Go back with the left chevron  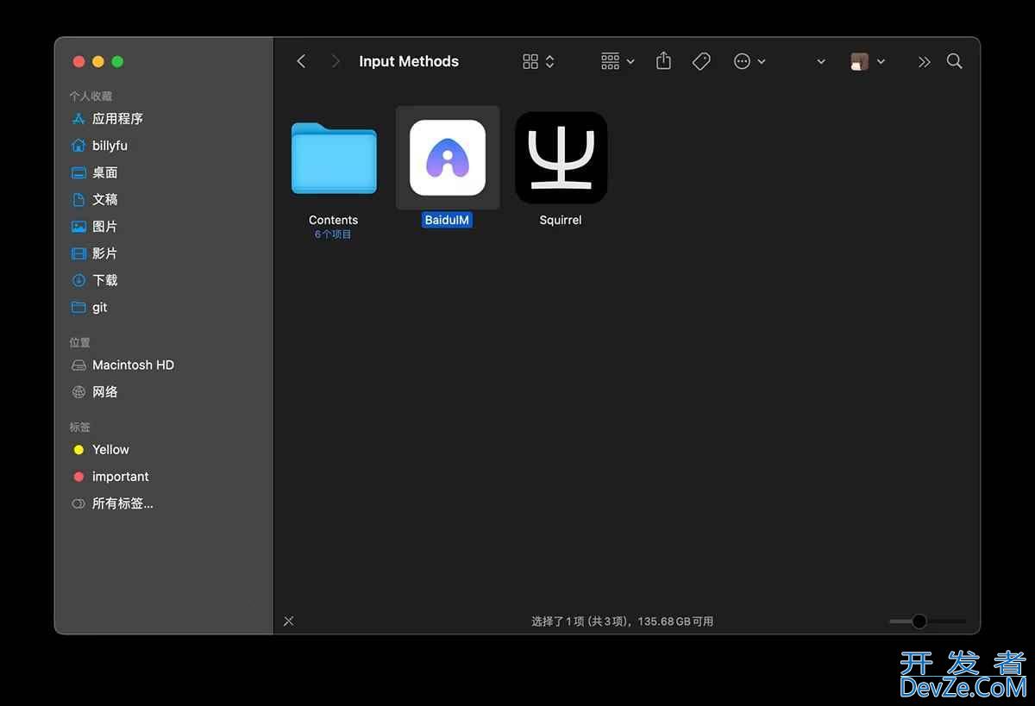[x=301, y=61]
